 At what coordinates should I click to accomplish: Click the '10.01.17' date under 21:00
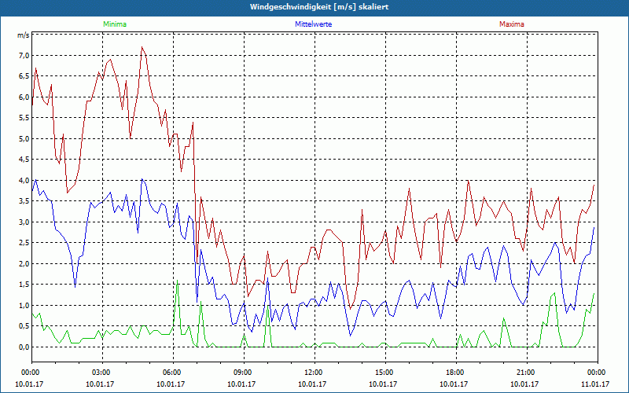point(524,384)
